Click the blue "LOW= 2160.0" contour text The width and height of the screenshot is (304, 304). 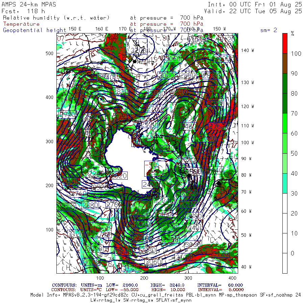point(122,285)
